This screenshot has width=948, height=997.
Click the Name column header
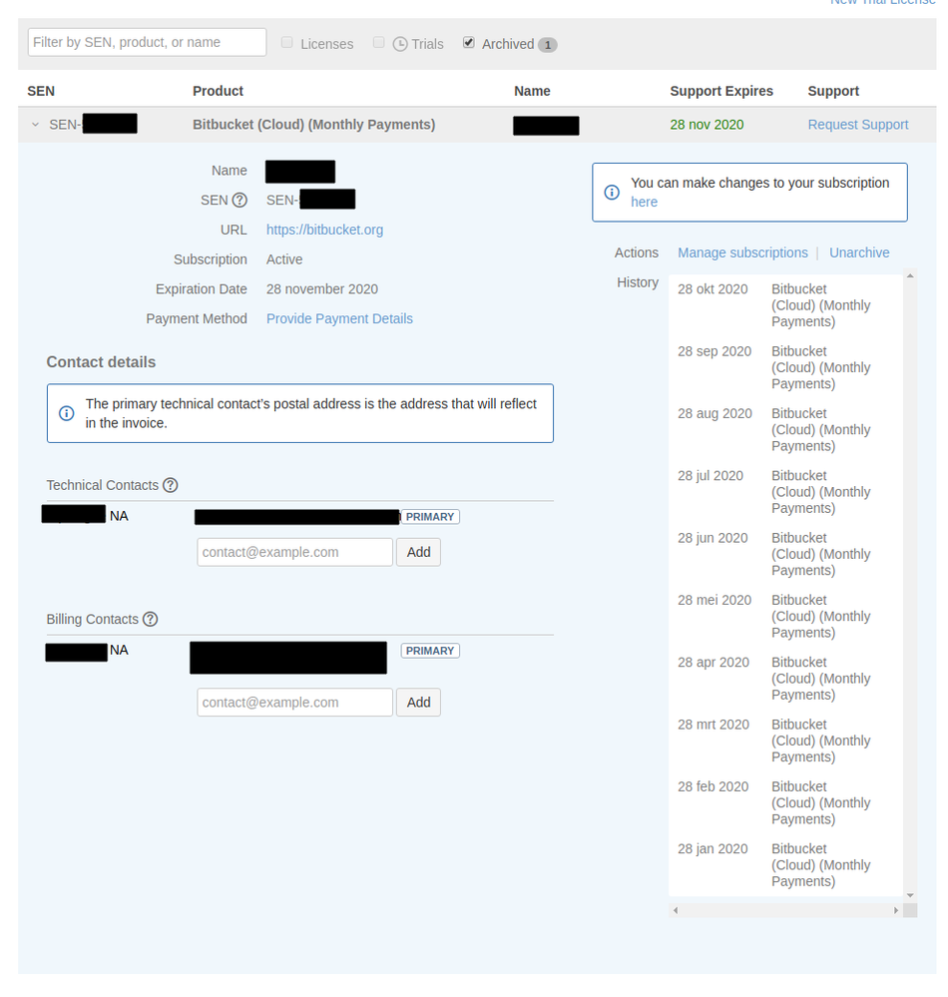(x=532, y=91)
